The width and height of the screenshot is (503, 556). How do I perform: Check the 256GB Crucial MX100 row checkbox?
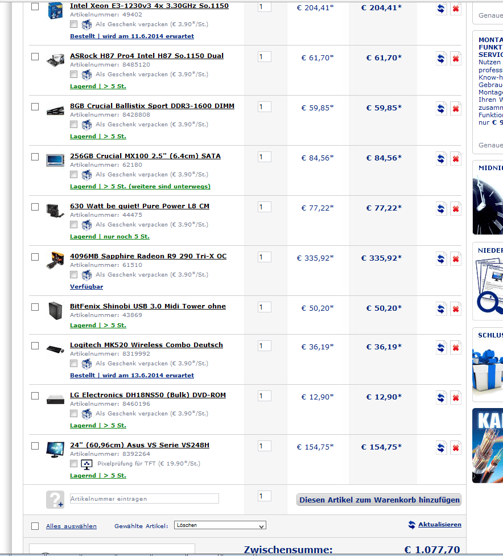tap(35, 156)
